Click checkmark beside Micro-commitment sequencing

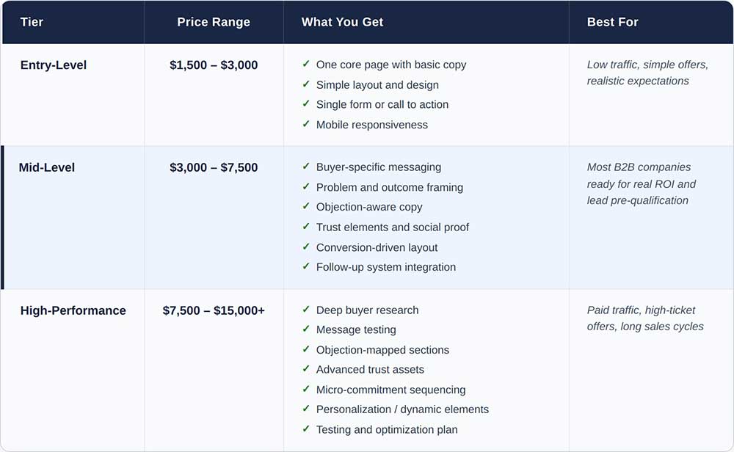pos(306,390)
